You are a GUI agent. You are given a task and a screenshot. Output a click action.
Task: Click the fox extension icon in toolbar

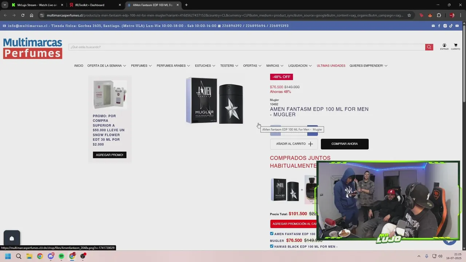pyautogui.click(x=430, y=15)
